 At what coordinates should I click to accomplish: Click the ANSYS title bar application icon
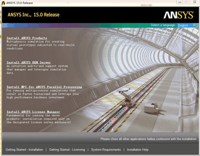click(3, 3)
